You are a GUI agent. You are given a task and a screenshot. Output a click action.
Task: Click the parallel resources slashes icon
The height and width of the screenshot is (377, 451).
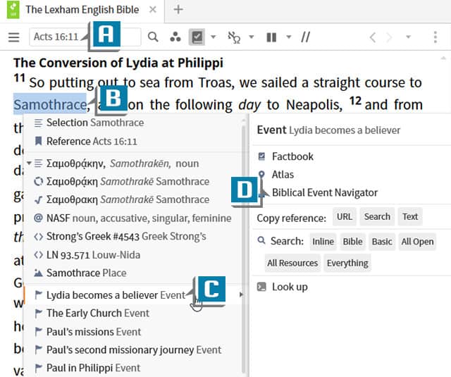[305, 37]
